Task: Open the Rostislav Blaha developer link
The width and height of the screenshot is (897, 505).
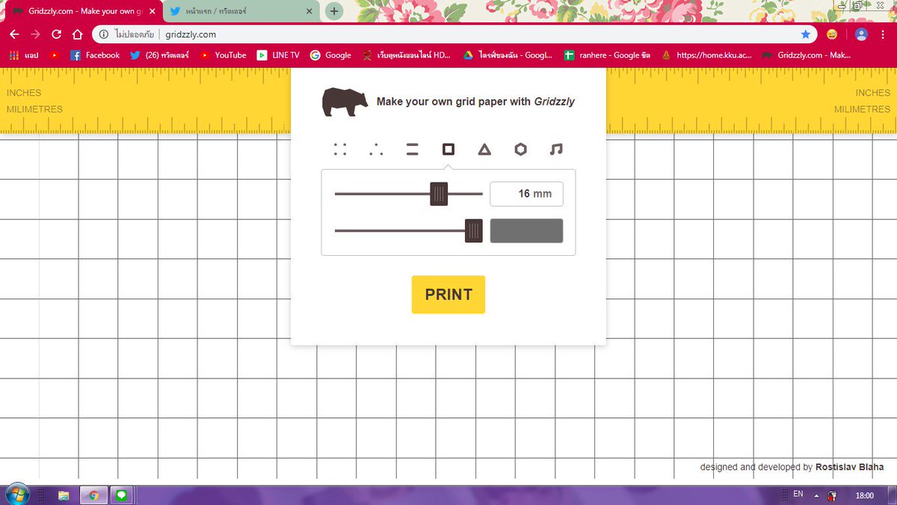Action: click(x=849, y=467)
